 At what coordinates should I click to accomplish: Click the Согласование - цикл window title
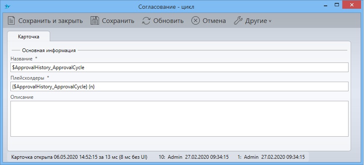(166, 7)
